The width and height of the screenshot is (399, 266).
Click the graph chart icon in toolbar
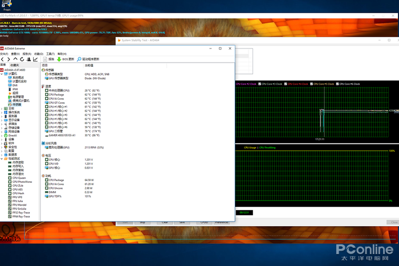coord(35,59)
